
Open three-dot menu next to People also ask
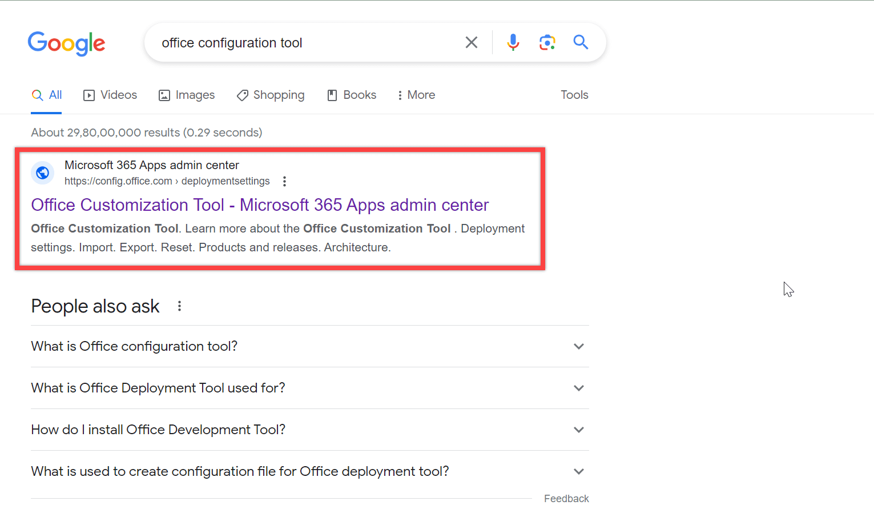point(179,306)
